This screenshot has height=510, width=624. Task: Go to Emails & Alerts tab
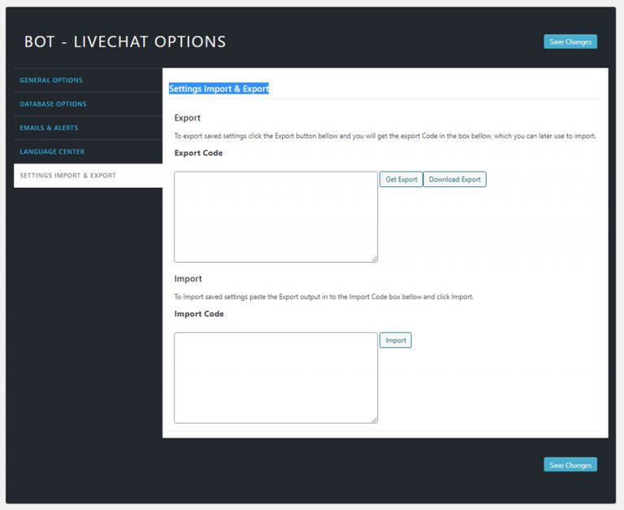[49, 128]
